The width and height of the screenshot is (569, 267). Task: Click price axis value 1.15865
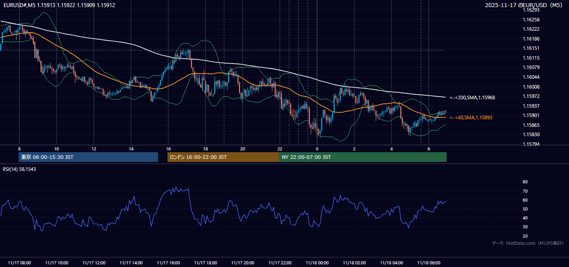pyautogui.click(x=531, y=125)
